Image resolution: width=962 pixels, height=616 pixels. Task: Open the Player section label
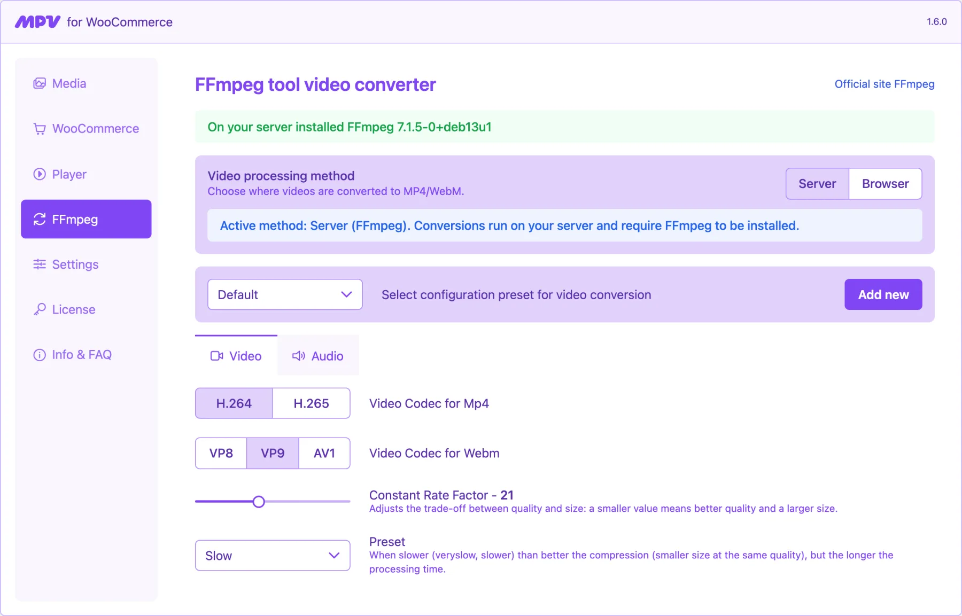pos(69,174)
